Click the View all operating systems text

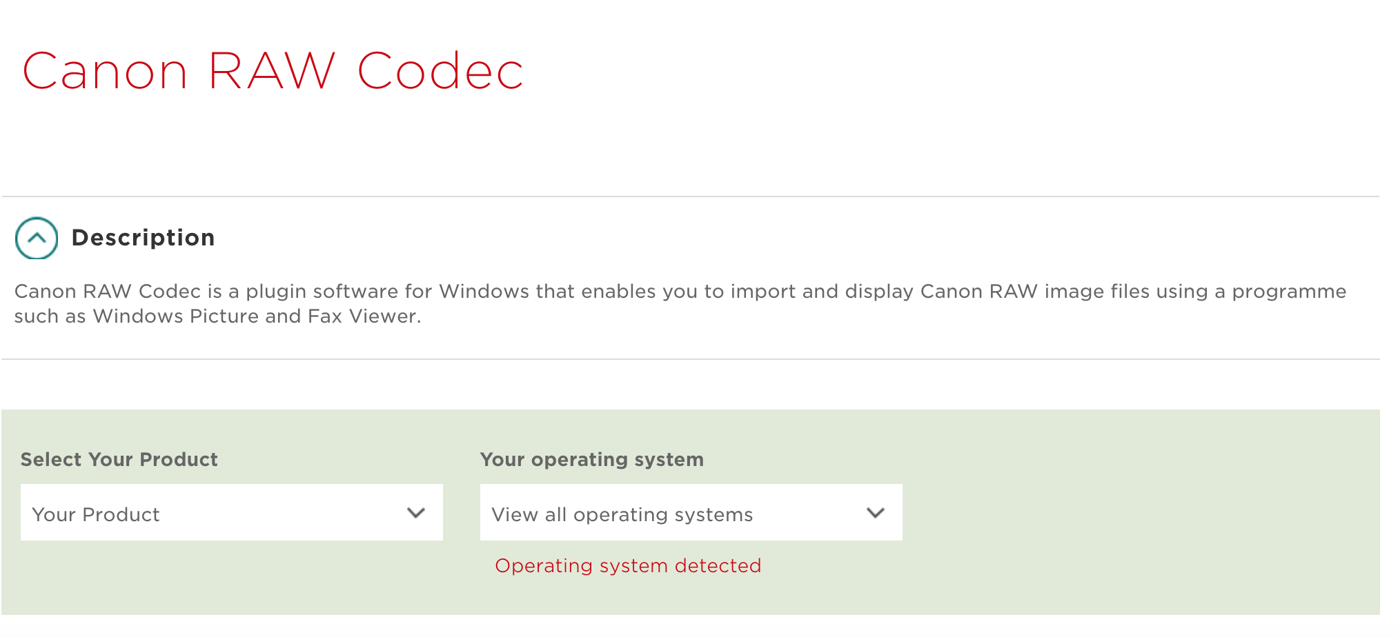click(x=622, y=515)
